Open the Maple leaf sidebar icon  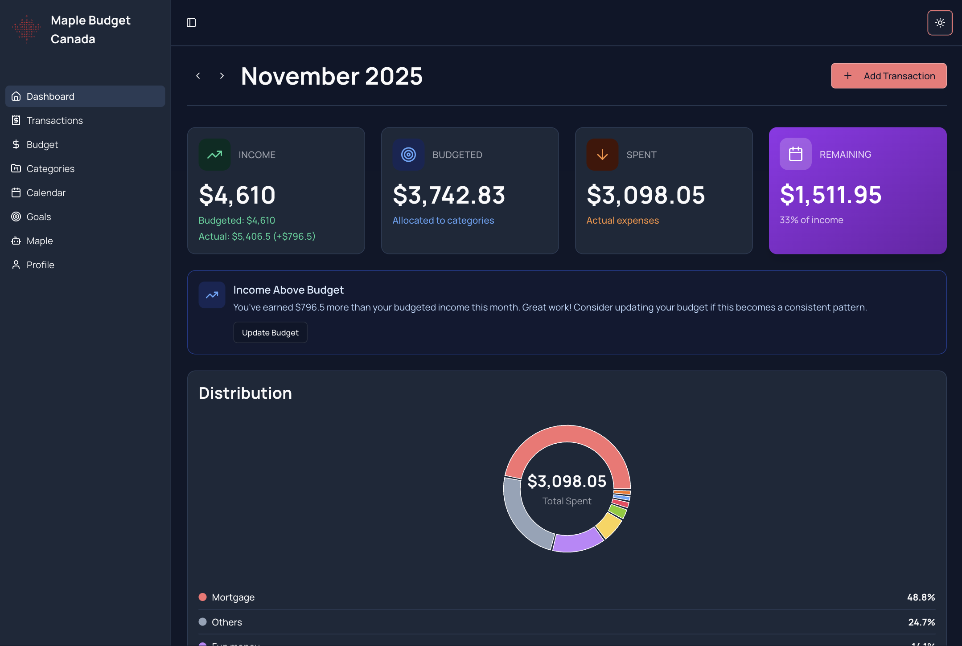[x=16, y=241]
